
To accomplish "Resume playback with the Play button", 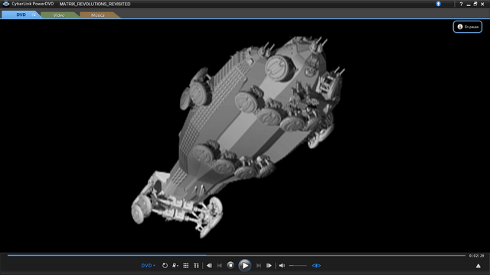I will click(245, 265).
